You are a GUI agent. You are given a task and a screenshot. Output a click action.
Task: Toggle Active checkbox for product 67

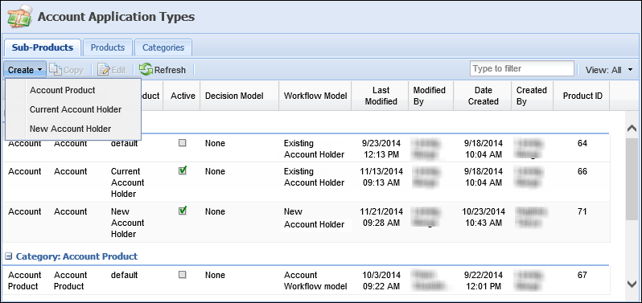click(183, 274)
